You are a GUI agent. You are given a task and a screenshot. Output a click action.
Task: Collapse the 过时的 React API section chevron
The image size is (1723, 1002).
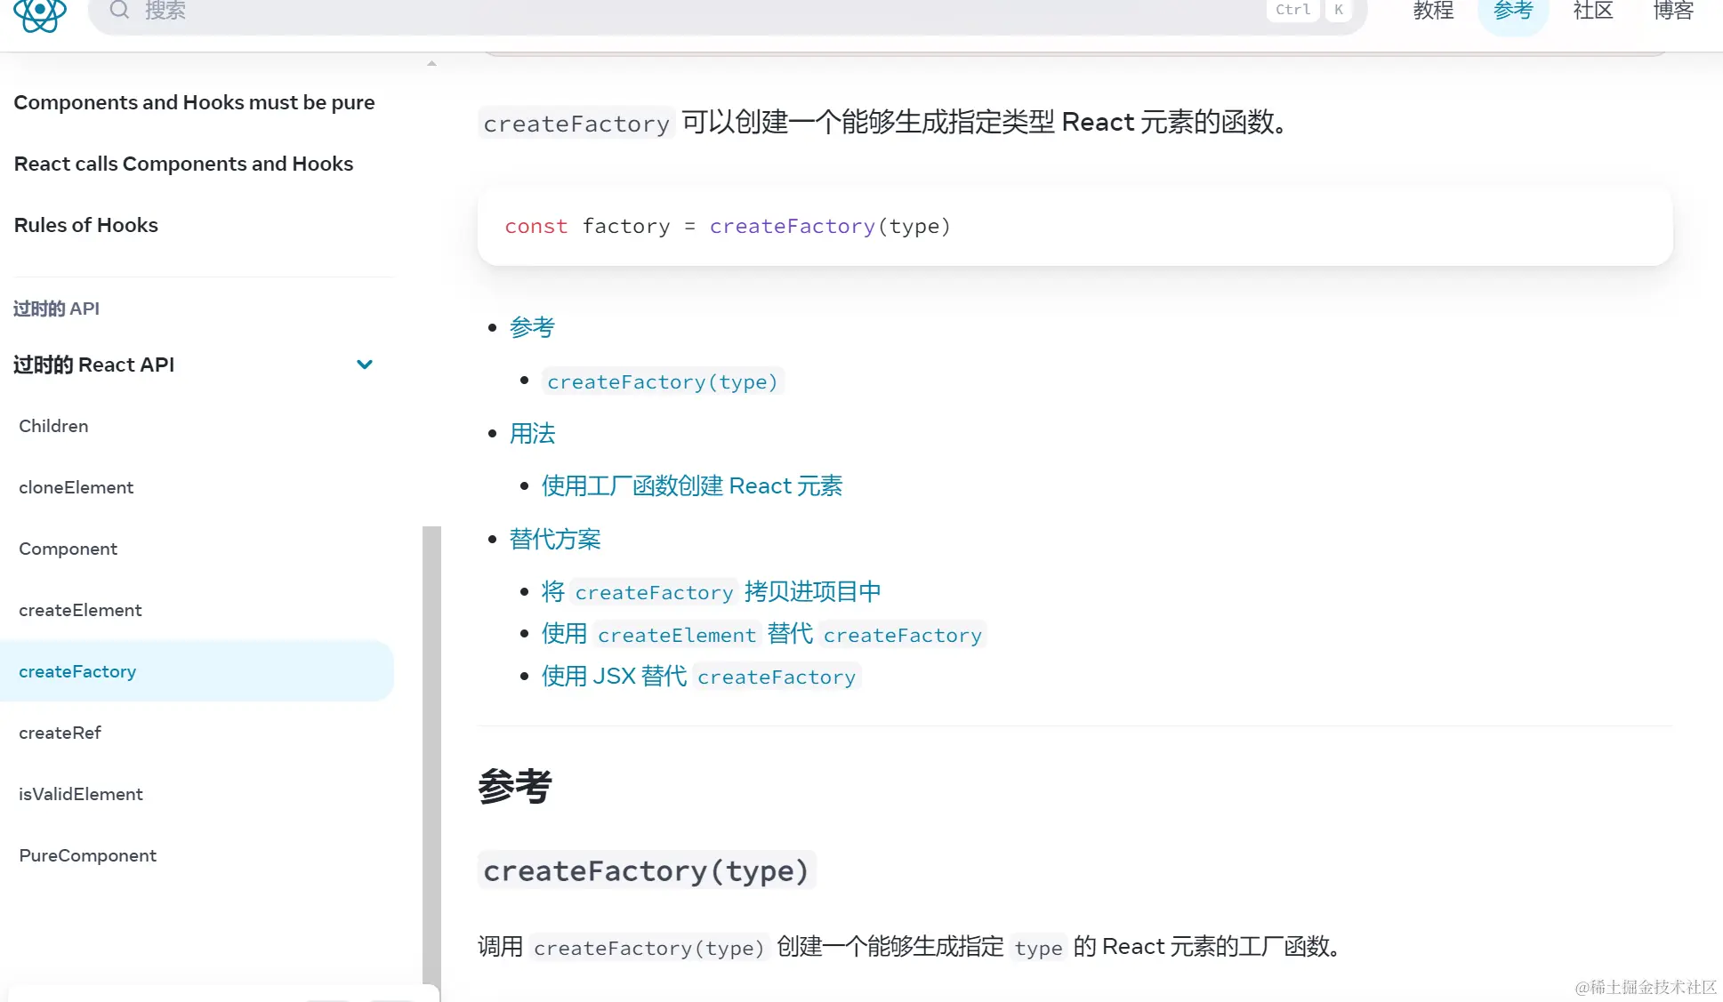click(364, 365)
